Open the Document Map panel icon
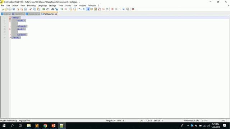 coord(95,9)
